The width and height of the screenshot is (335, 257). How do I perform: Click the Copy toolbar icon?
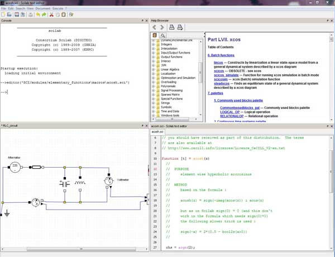[x=58, y=15]
